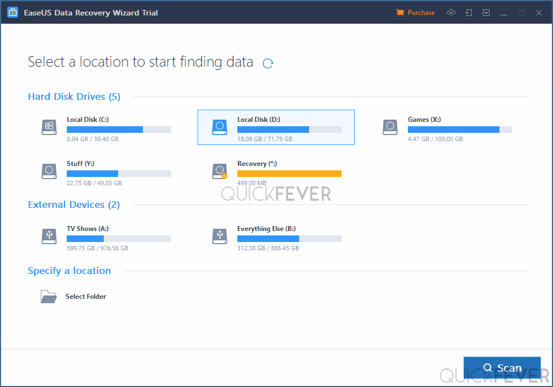Close the EaseUS Data Recovery window
This screenshot has width=553, height=387.
click(539, 13)
